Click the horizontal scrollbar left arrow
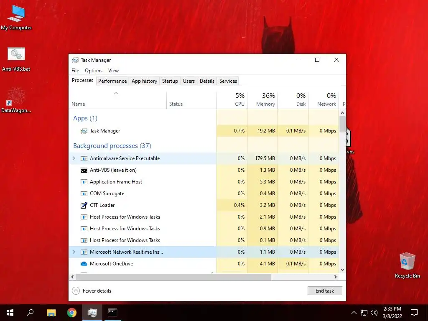This screenshot has width=428, height=321. [72, 277]
